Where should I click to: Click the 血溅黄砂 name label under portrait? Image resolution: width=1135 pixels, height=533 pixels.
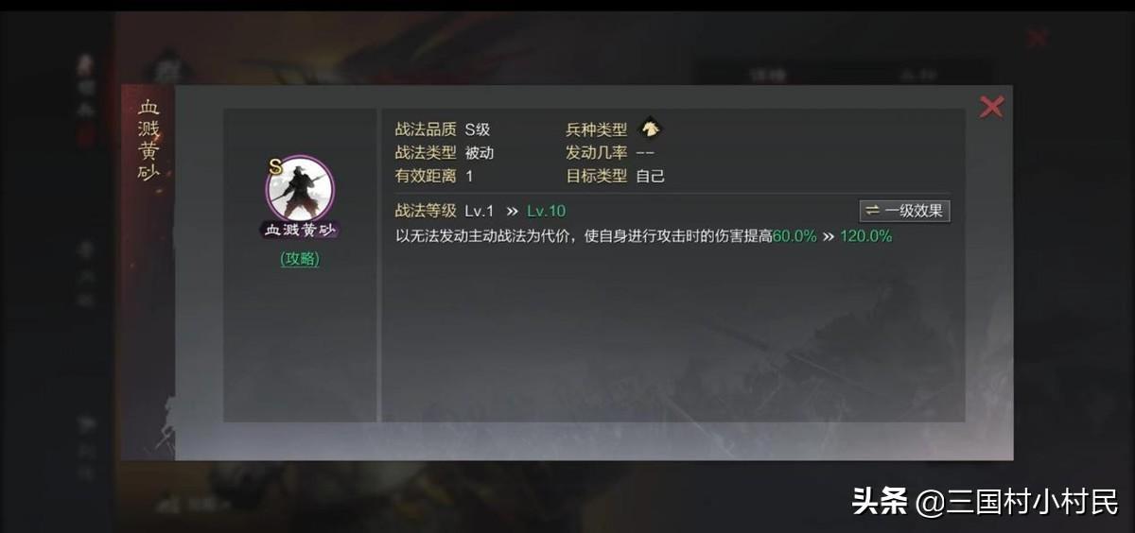(x=301, y=230)
